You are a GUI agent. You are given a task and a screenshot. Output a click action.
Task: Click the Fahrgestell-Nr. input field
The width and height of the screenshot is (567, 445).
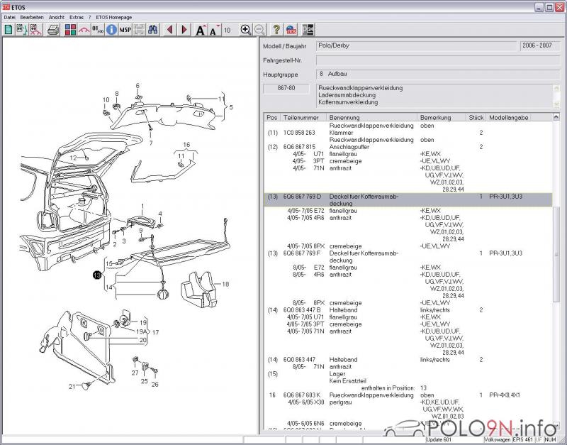[x=438, y=60]
